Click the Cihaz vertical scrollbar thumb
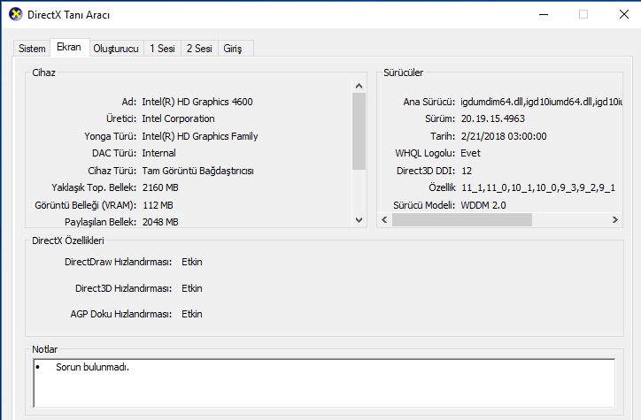This screenshot has width=641, height=420. point(359,131)
